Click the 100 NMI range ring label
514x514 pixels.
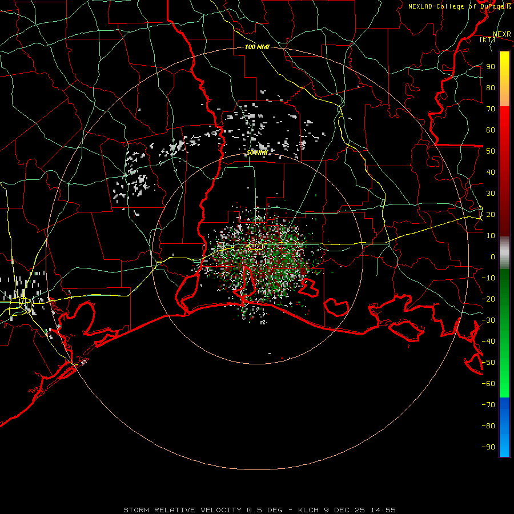coord(257,47)
